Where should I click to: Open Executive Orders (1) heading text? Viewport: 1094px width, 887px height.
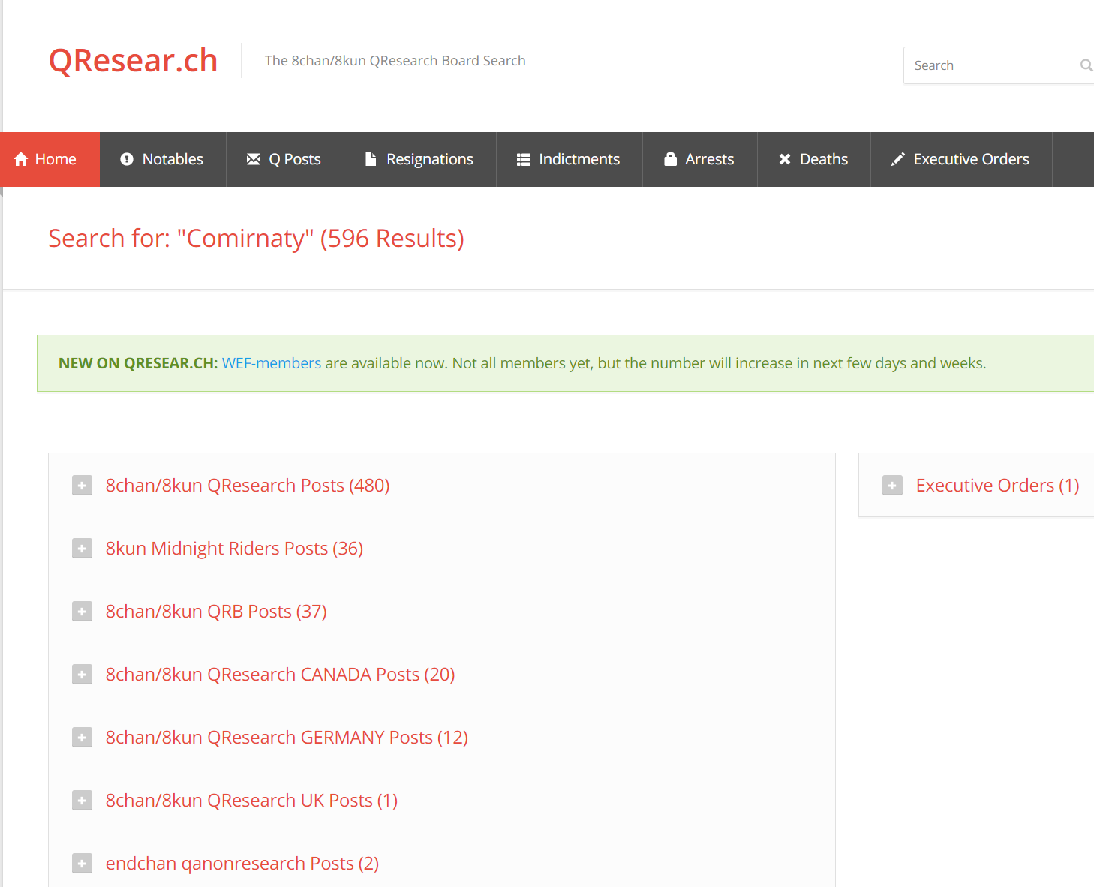pyautogui.click(x=998, y=486)
